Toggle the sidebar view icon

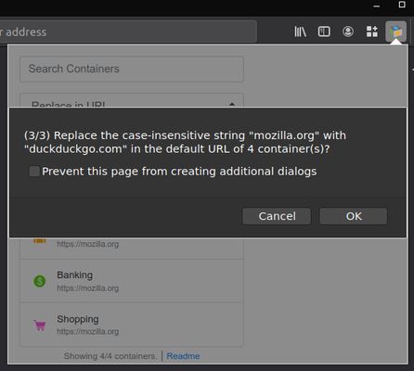click(x=324, y=32)
